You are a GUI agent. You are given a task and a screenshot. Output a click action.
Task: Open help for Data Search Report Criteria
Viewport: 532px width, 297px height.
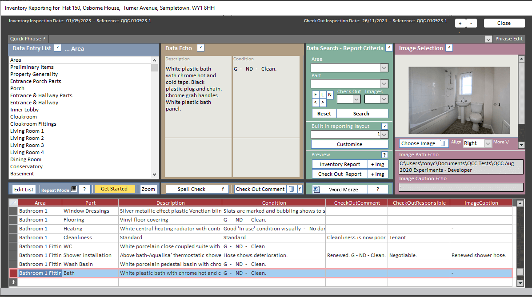[x=389, y=48]
